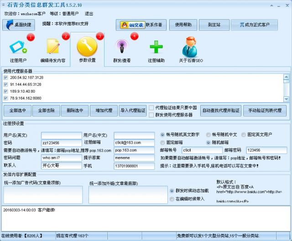Click proxy list scroll down arrow
The height and width of the screenshot is (241, 292).
[x=286, y=99]
